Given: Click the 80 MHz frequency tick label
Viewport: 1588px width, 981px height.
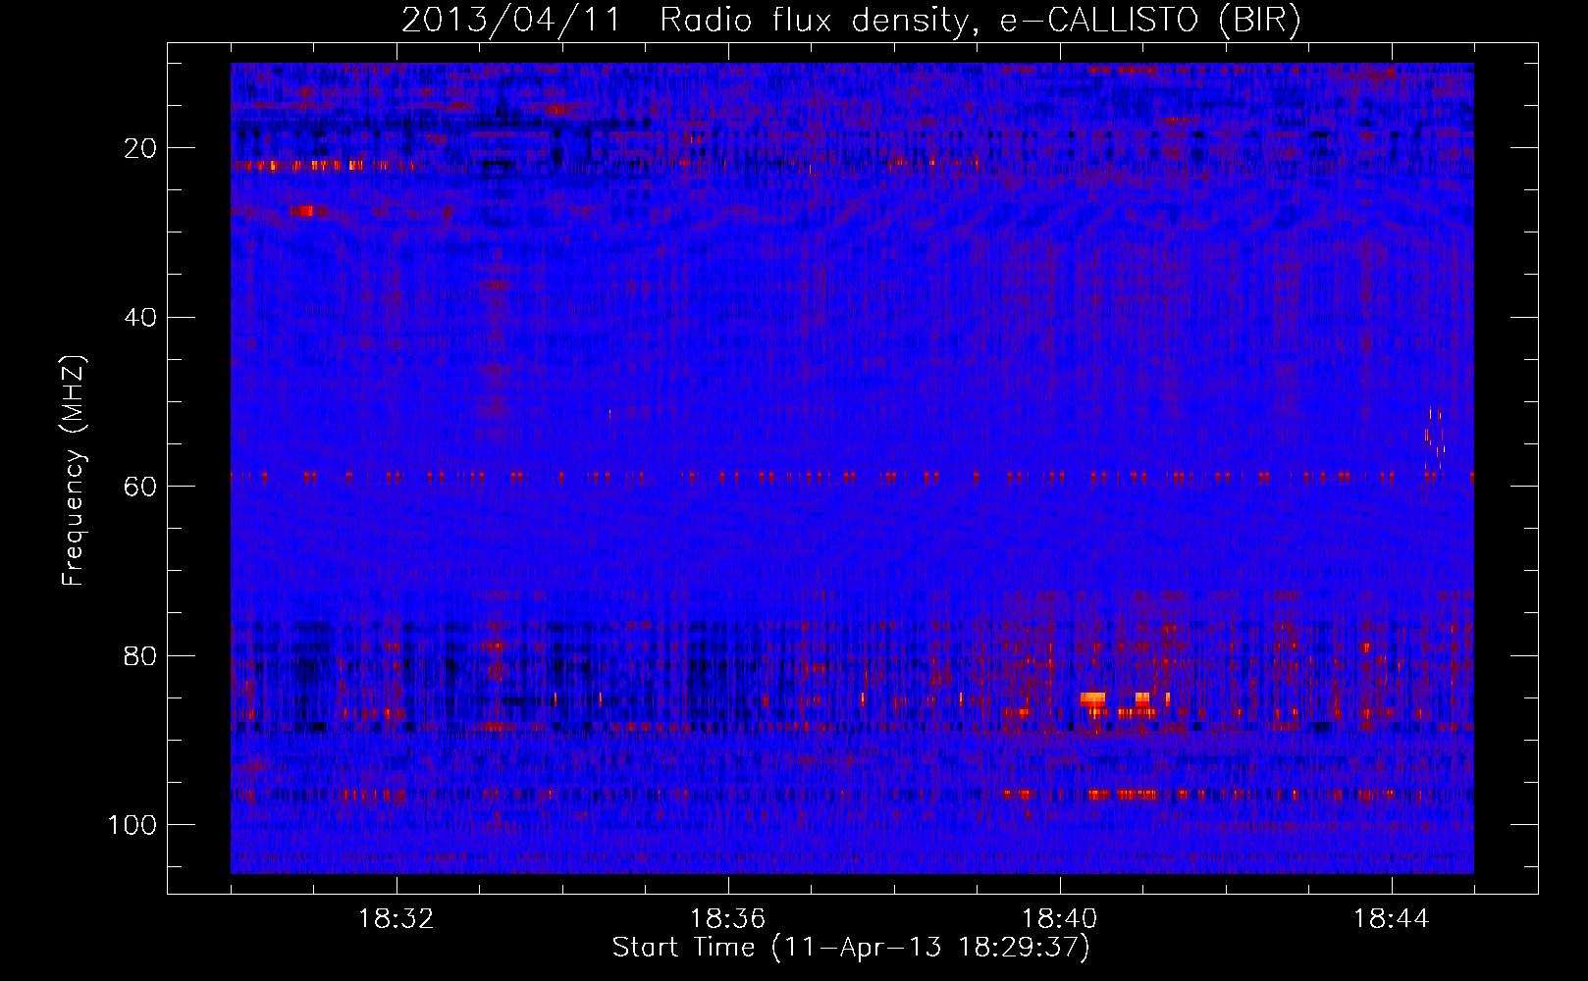Looking at the screenshot, I should 140,655.
